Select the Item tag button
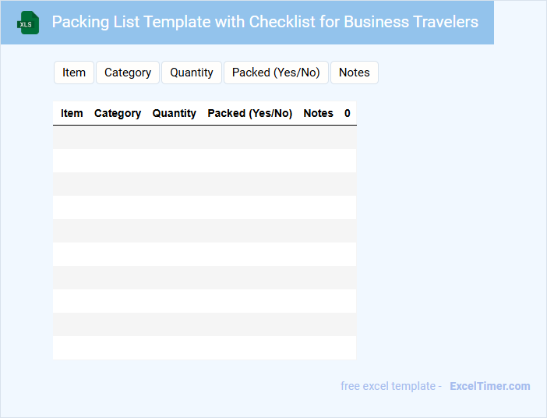 click(x=74, y=73)
